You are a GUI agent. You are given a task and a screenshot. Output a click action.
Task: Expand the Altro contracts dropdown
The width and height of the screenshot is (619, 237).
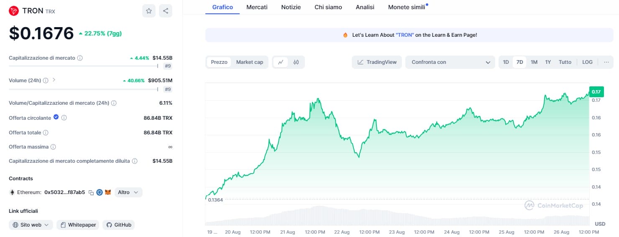point(128,192)
